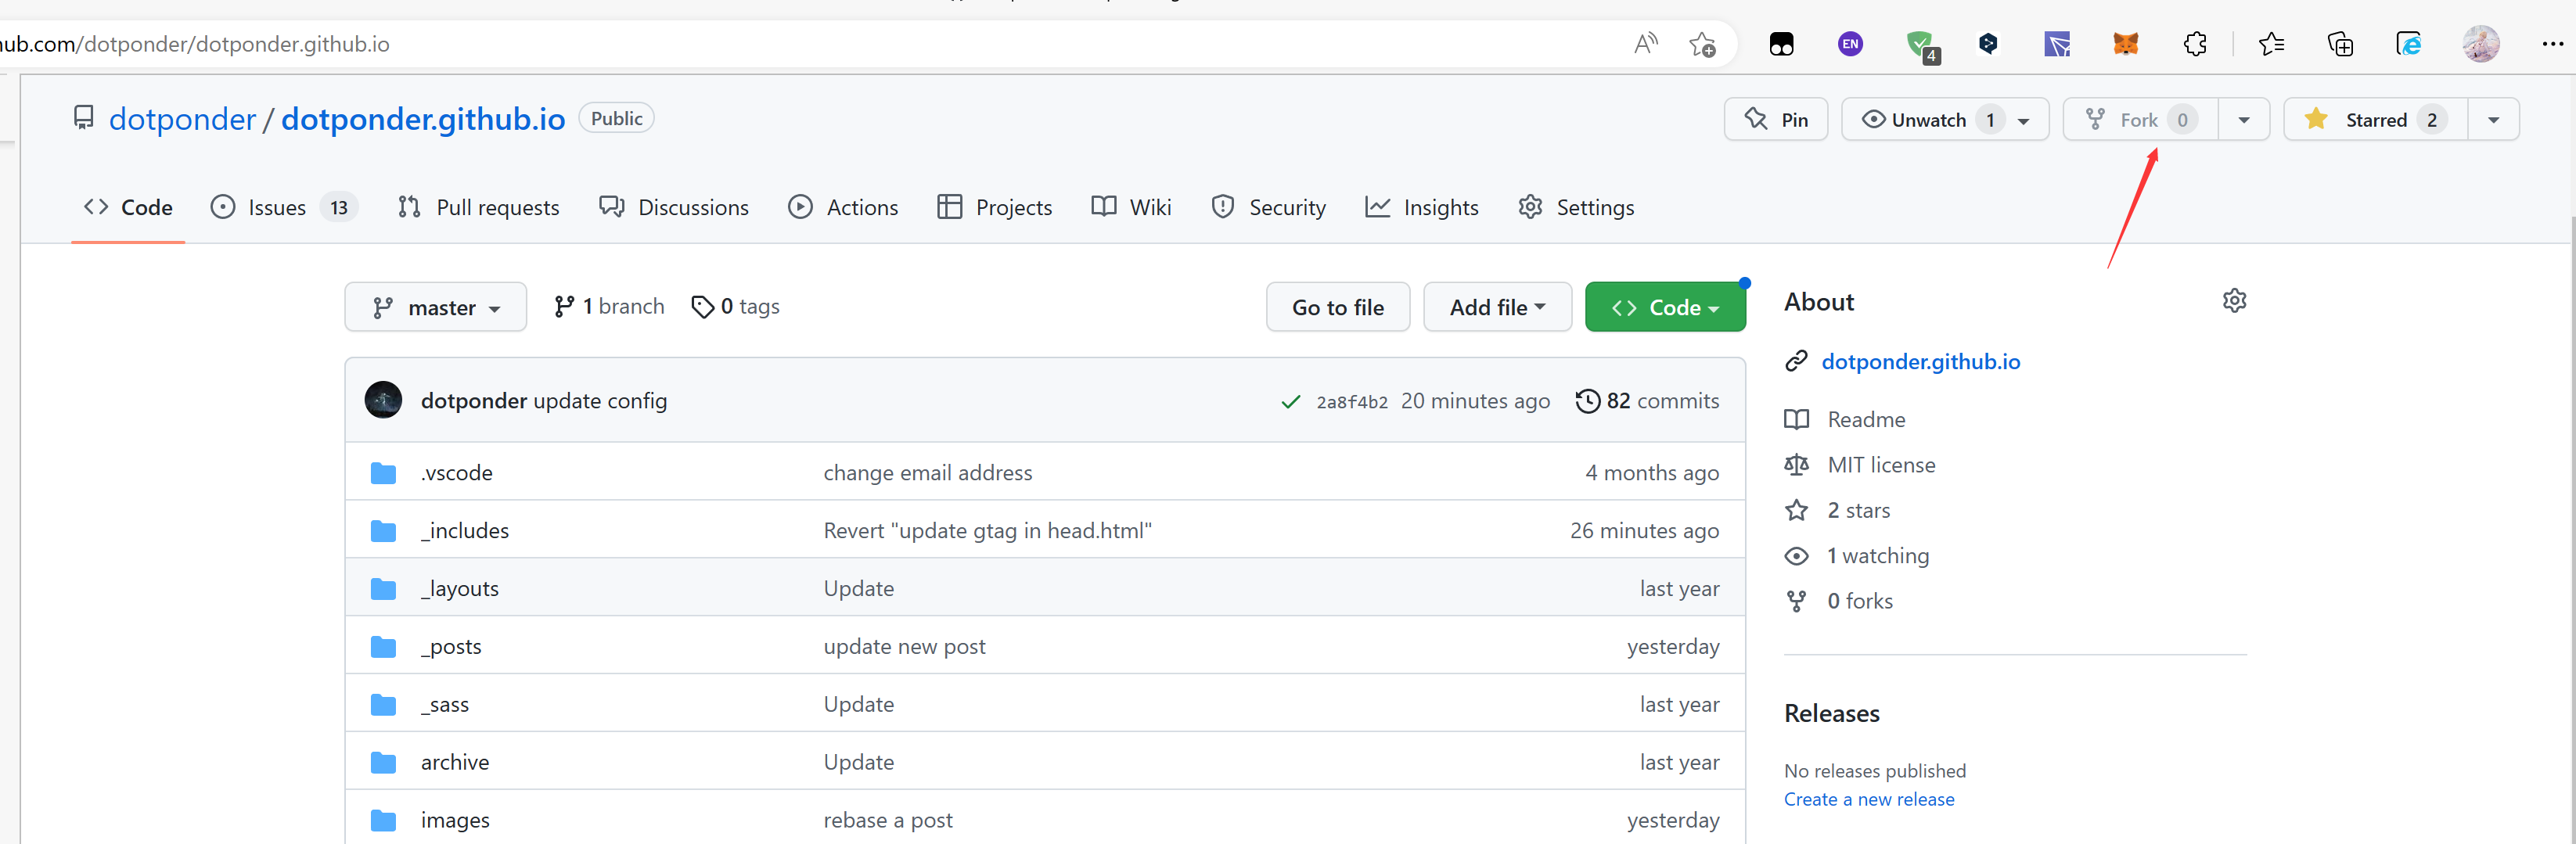Pin this repository with Pin button
This screenshot has width=2576, height=844.
pyautogui.click(x=1776, y=120)
